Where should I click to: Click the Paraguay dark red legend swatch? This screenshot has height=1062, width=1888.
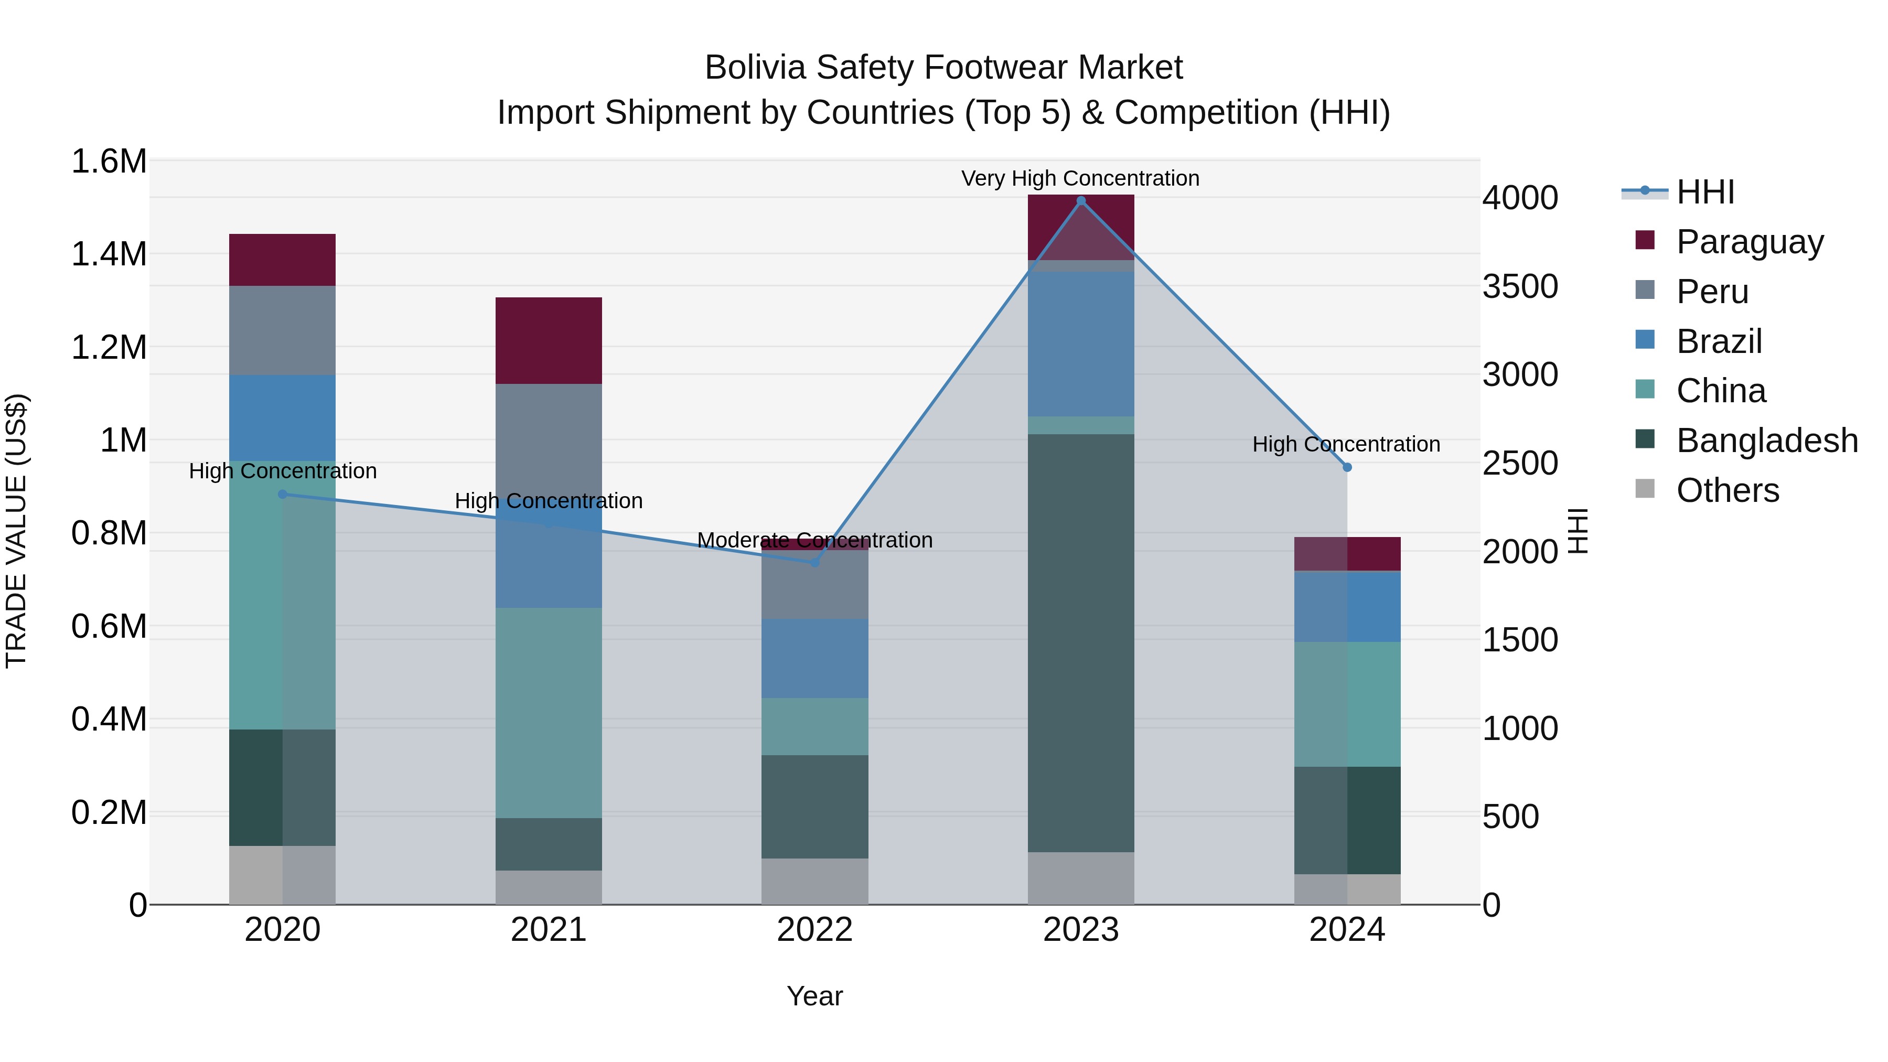click(1645, 240)
